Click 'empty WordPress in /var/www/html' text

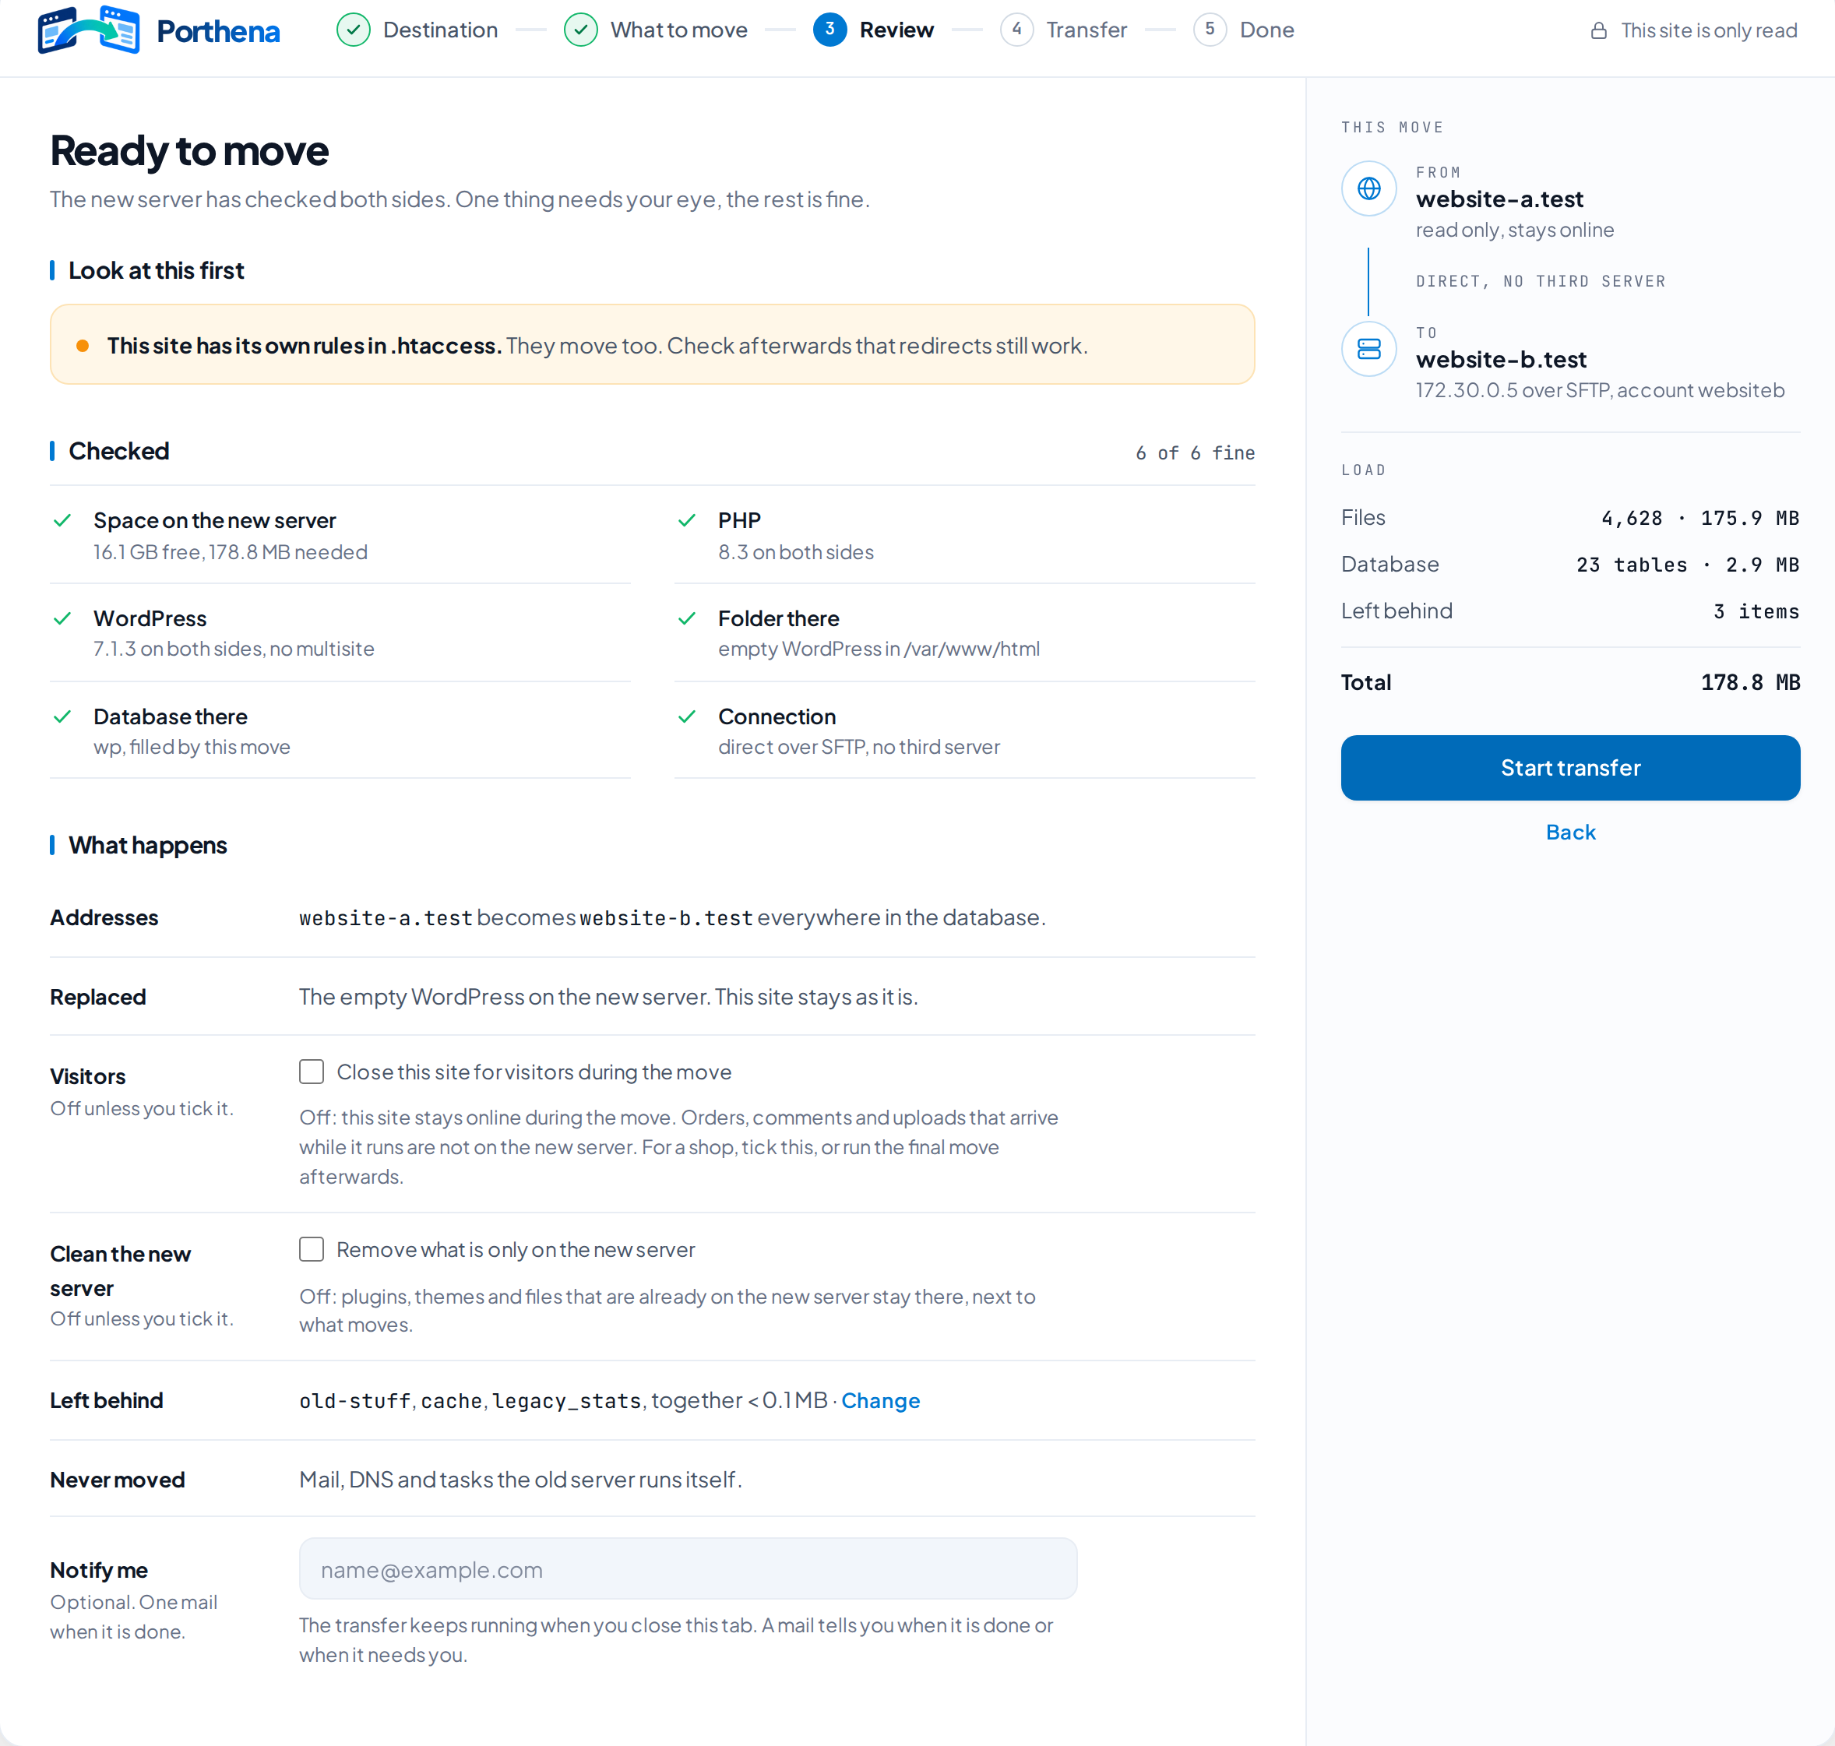click(x=878, y=649)
